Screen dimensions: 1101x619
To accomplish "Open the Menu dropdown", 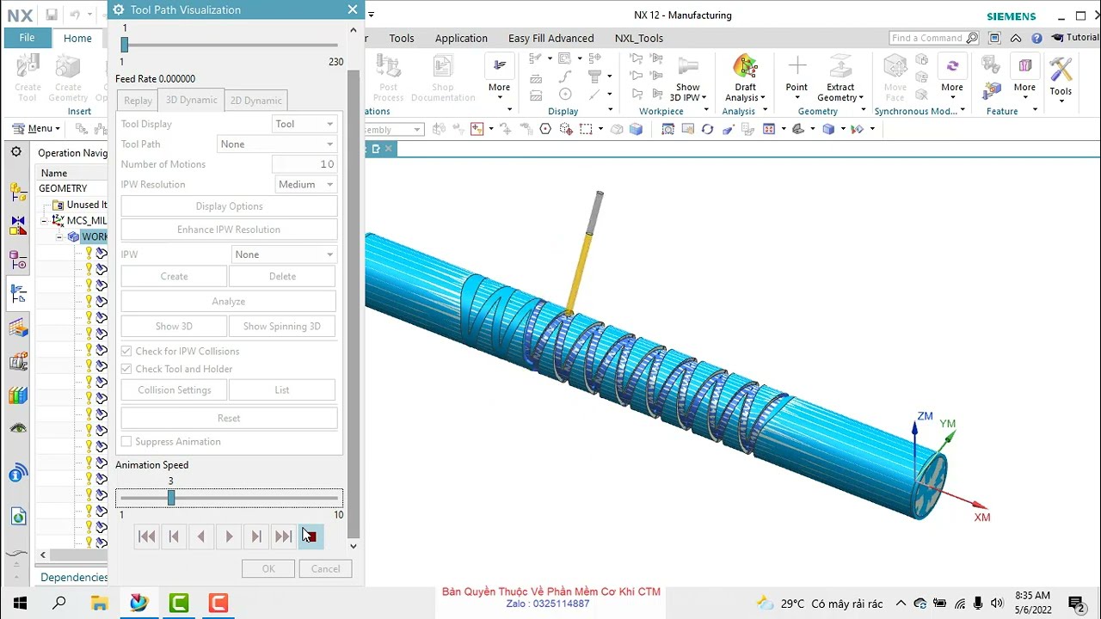I will [35, 129].
